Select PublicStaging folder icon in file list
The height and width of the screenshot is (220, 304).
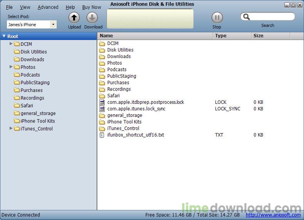point(102,76)
